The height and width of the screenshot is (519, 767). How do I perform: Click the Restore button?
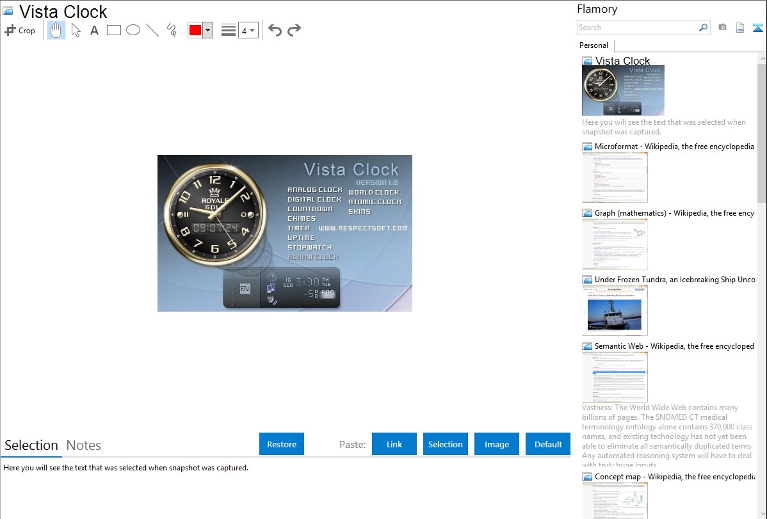tap(282, 444)
